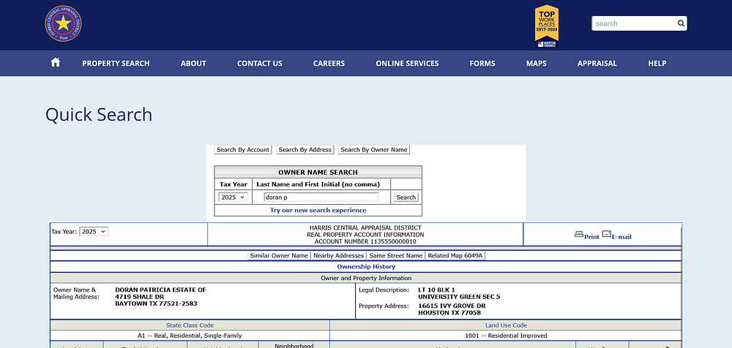Click Search By Owner Name button

coord(374,150)
